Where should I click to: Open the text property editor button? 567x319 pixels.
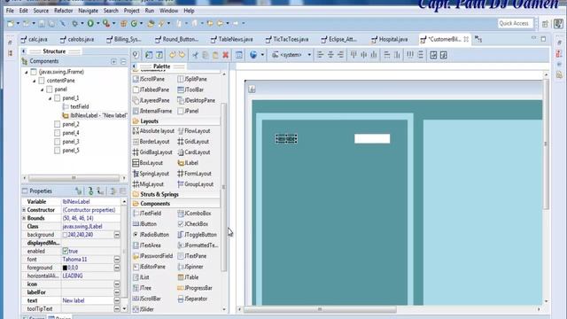pyautogui.click(x=117, y=300)
